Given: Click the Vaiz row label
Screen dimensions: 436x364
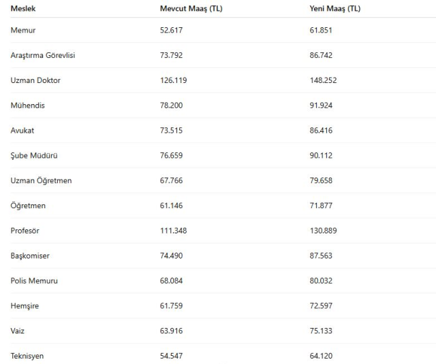Looking at the screenshot, I should coord(18,331).
